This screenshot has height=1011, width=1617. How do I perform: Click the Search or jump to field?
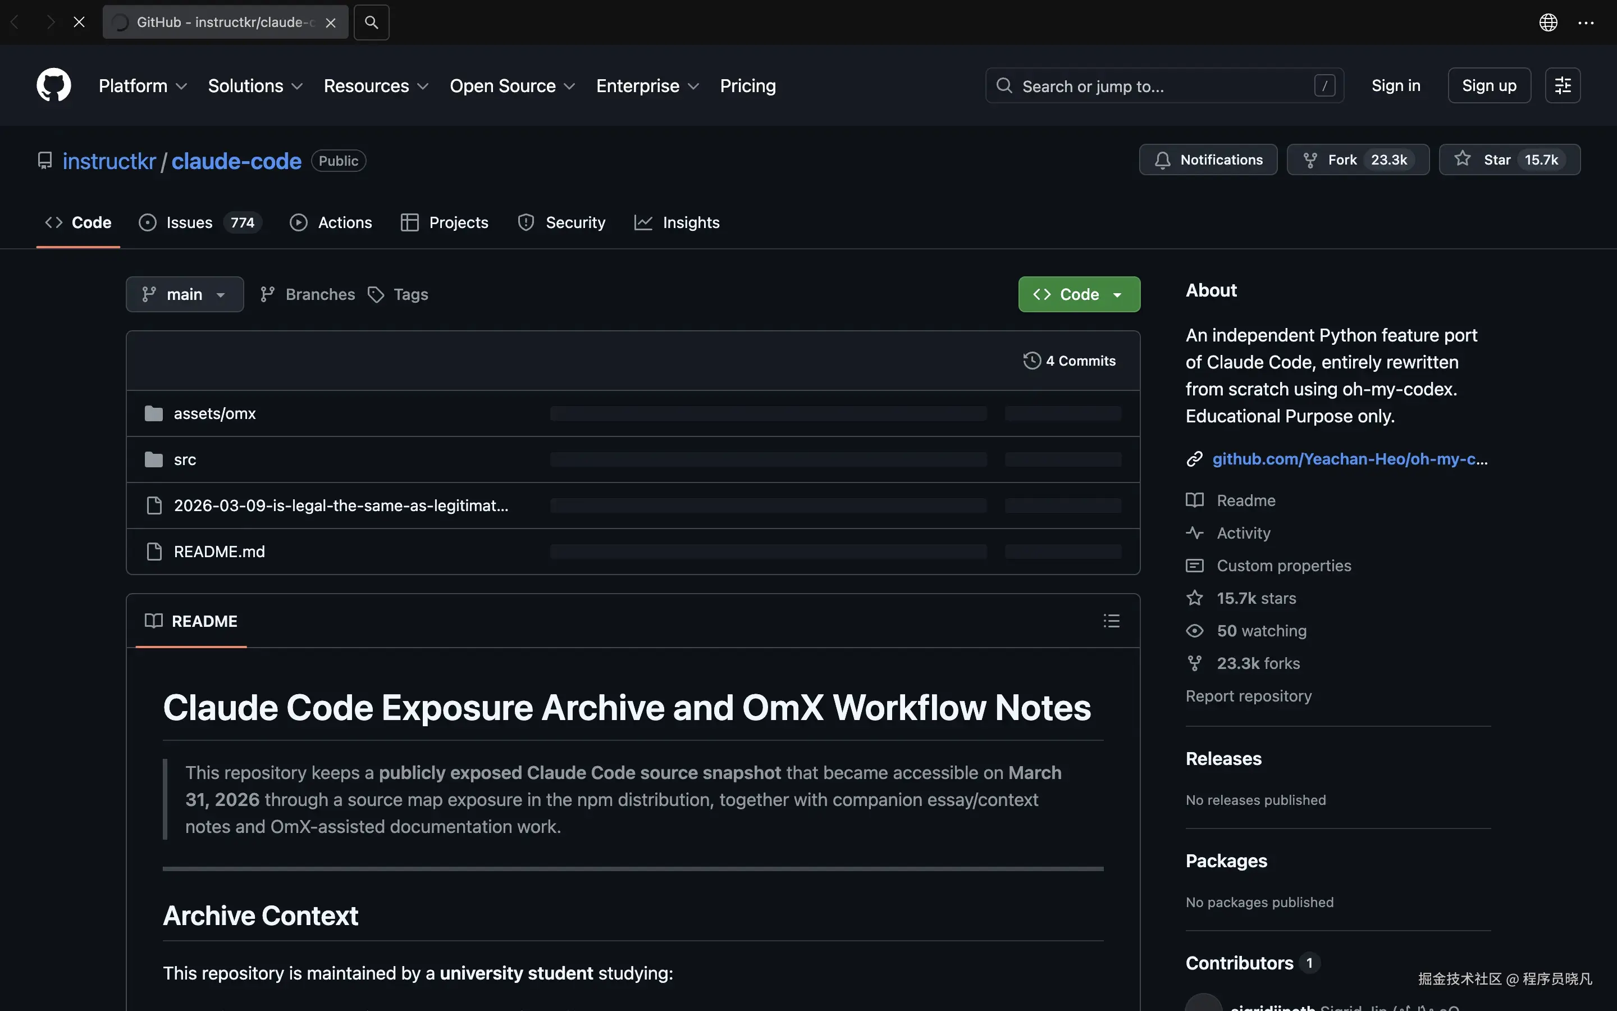coord(1163,85)
